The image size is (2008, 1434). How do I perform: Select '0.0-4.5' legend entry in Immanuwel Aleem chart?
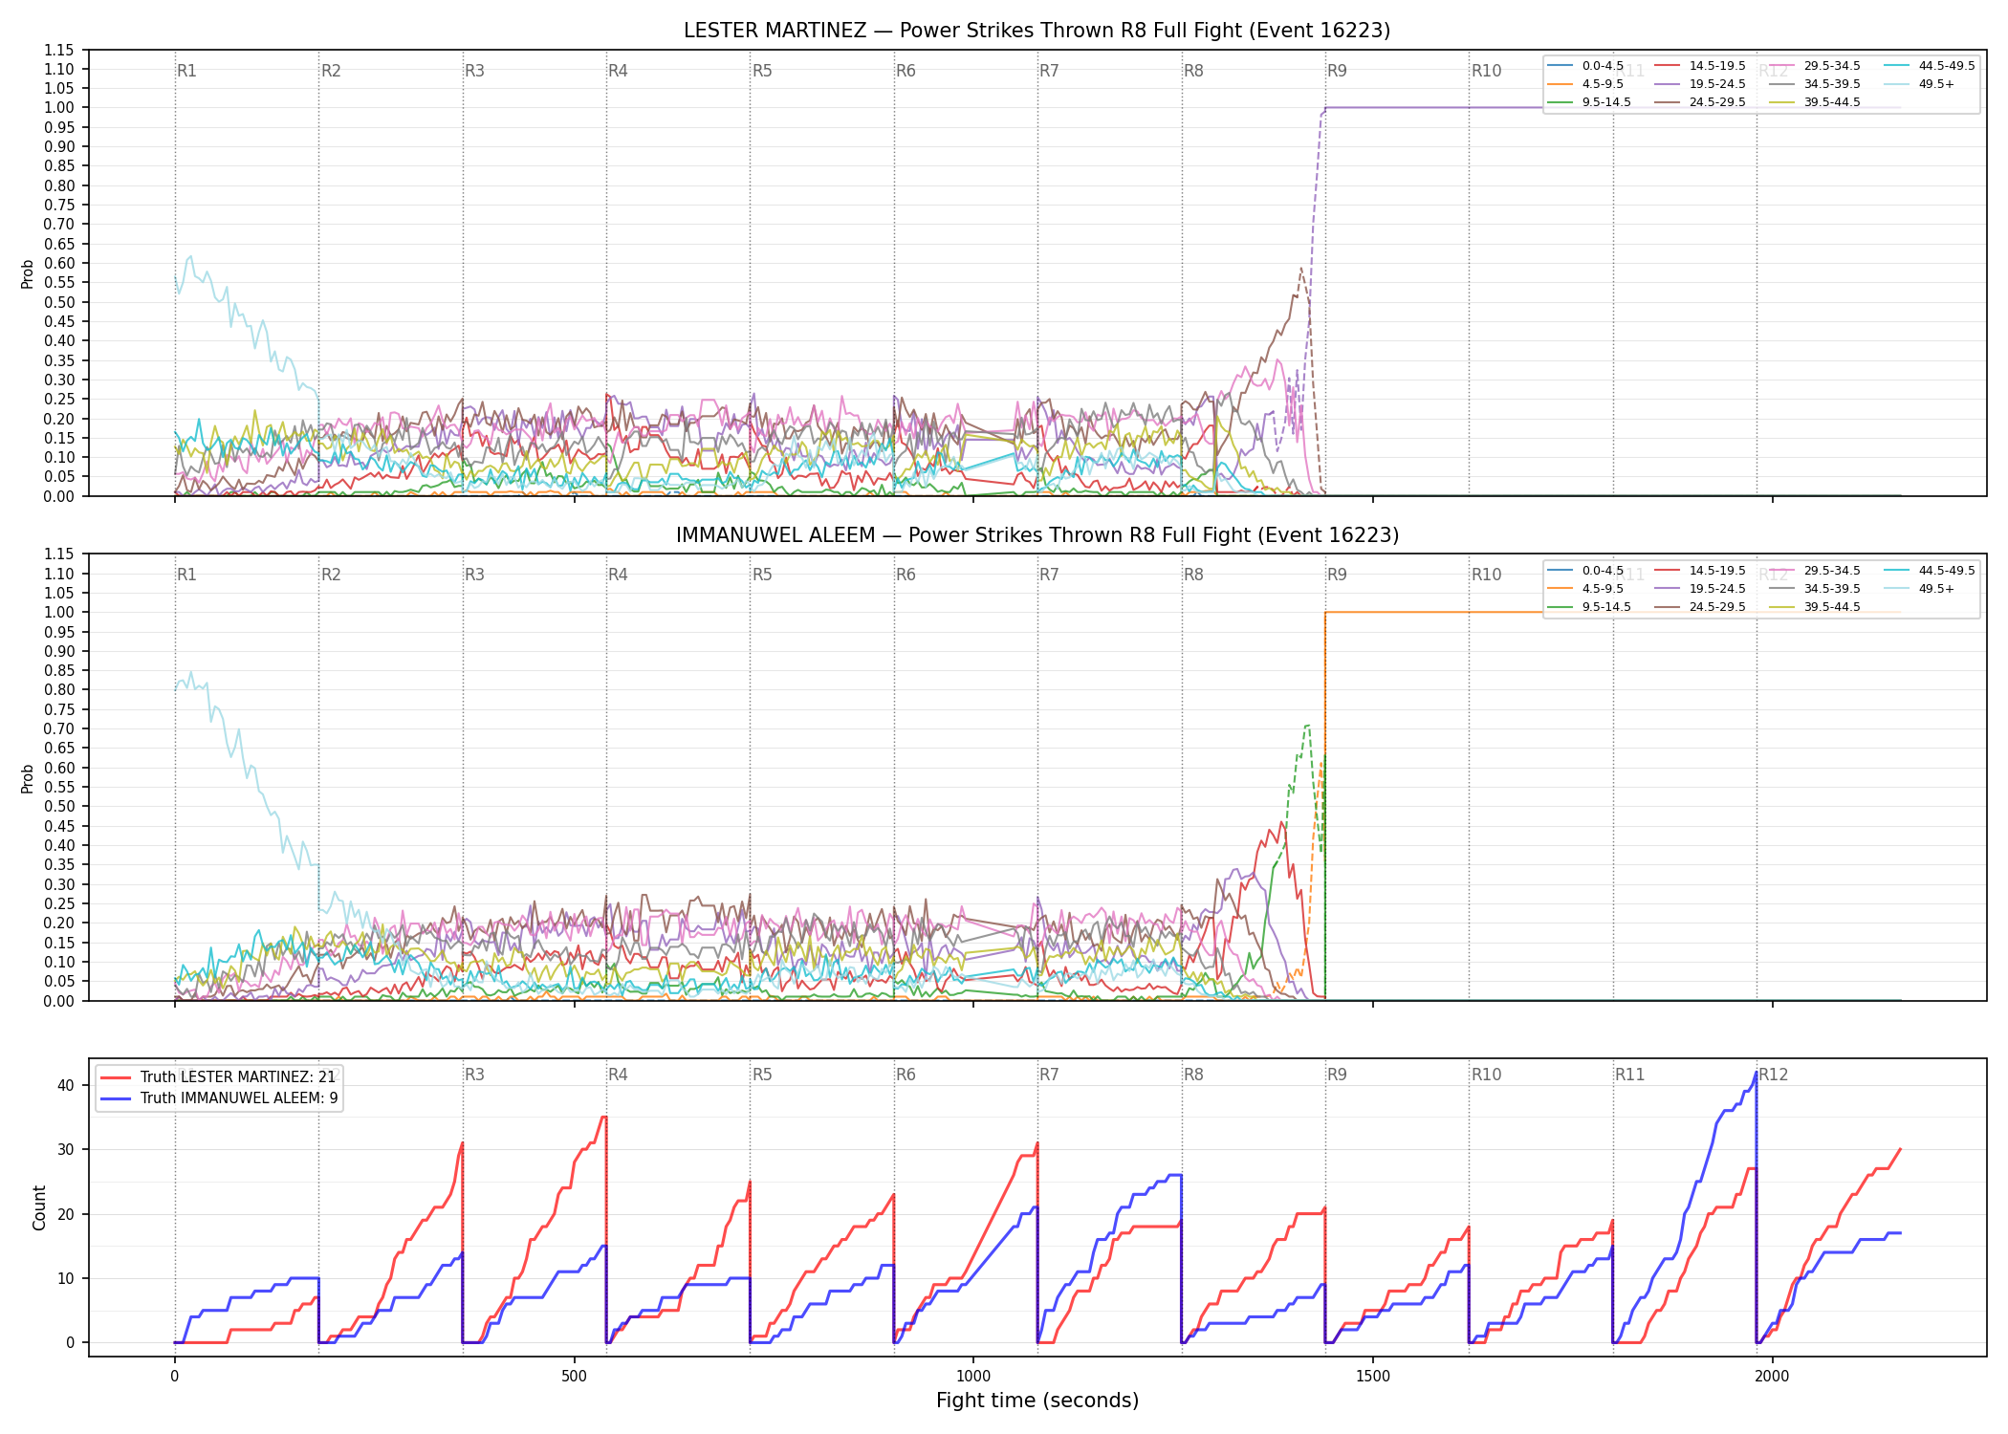1585,571
